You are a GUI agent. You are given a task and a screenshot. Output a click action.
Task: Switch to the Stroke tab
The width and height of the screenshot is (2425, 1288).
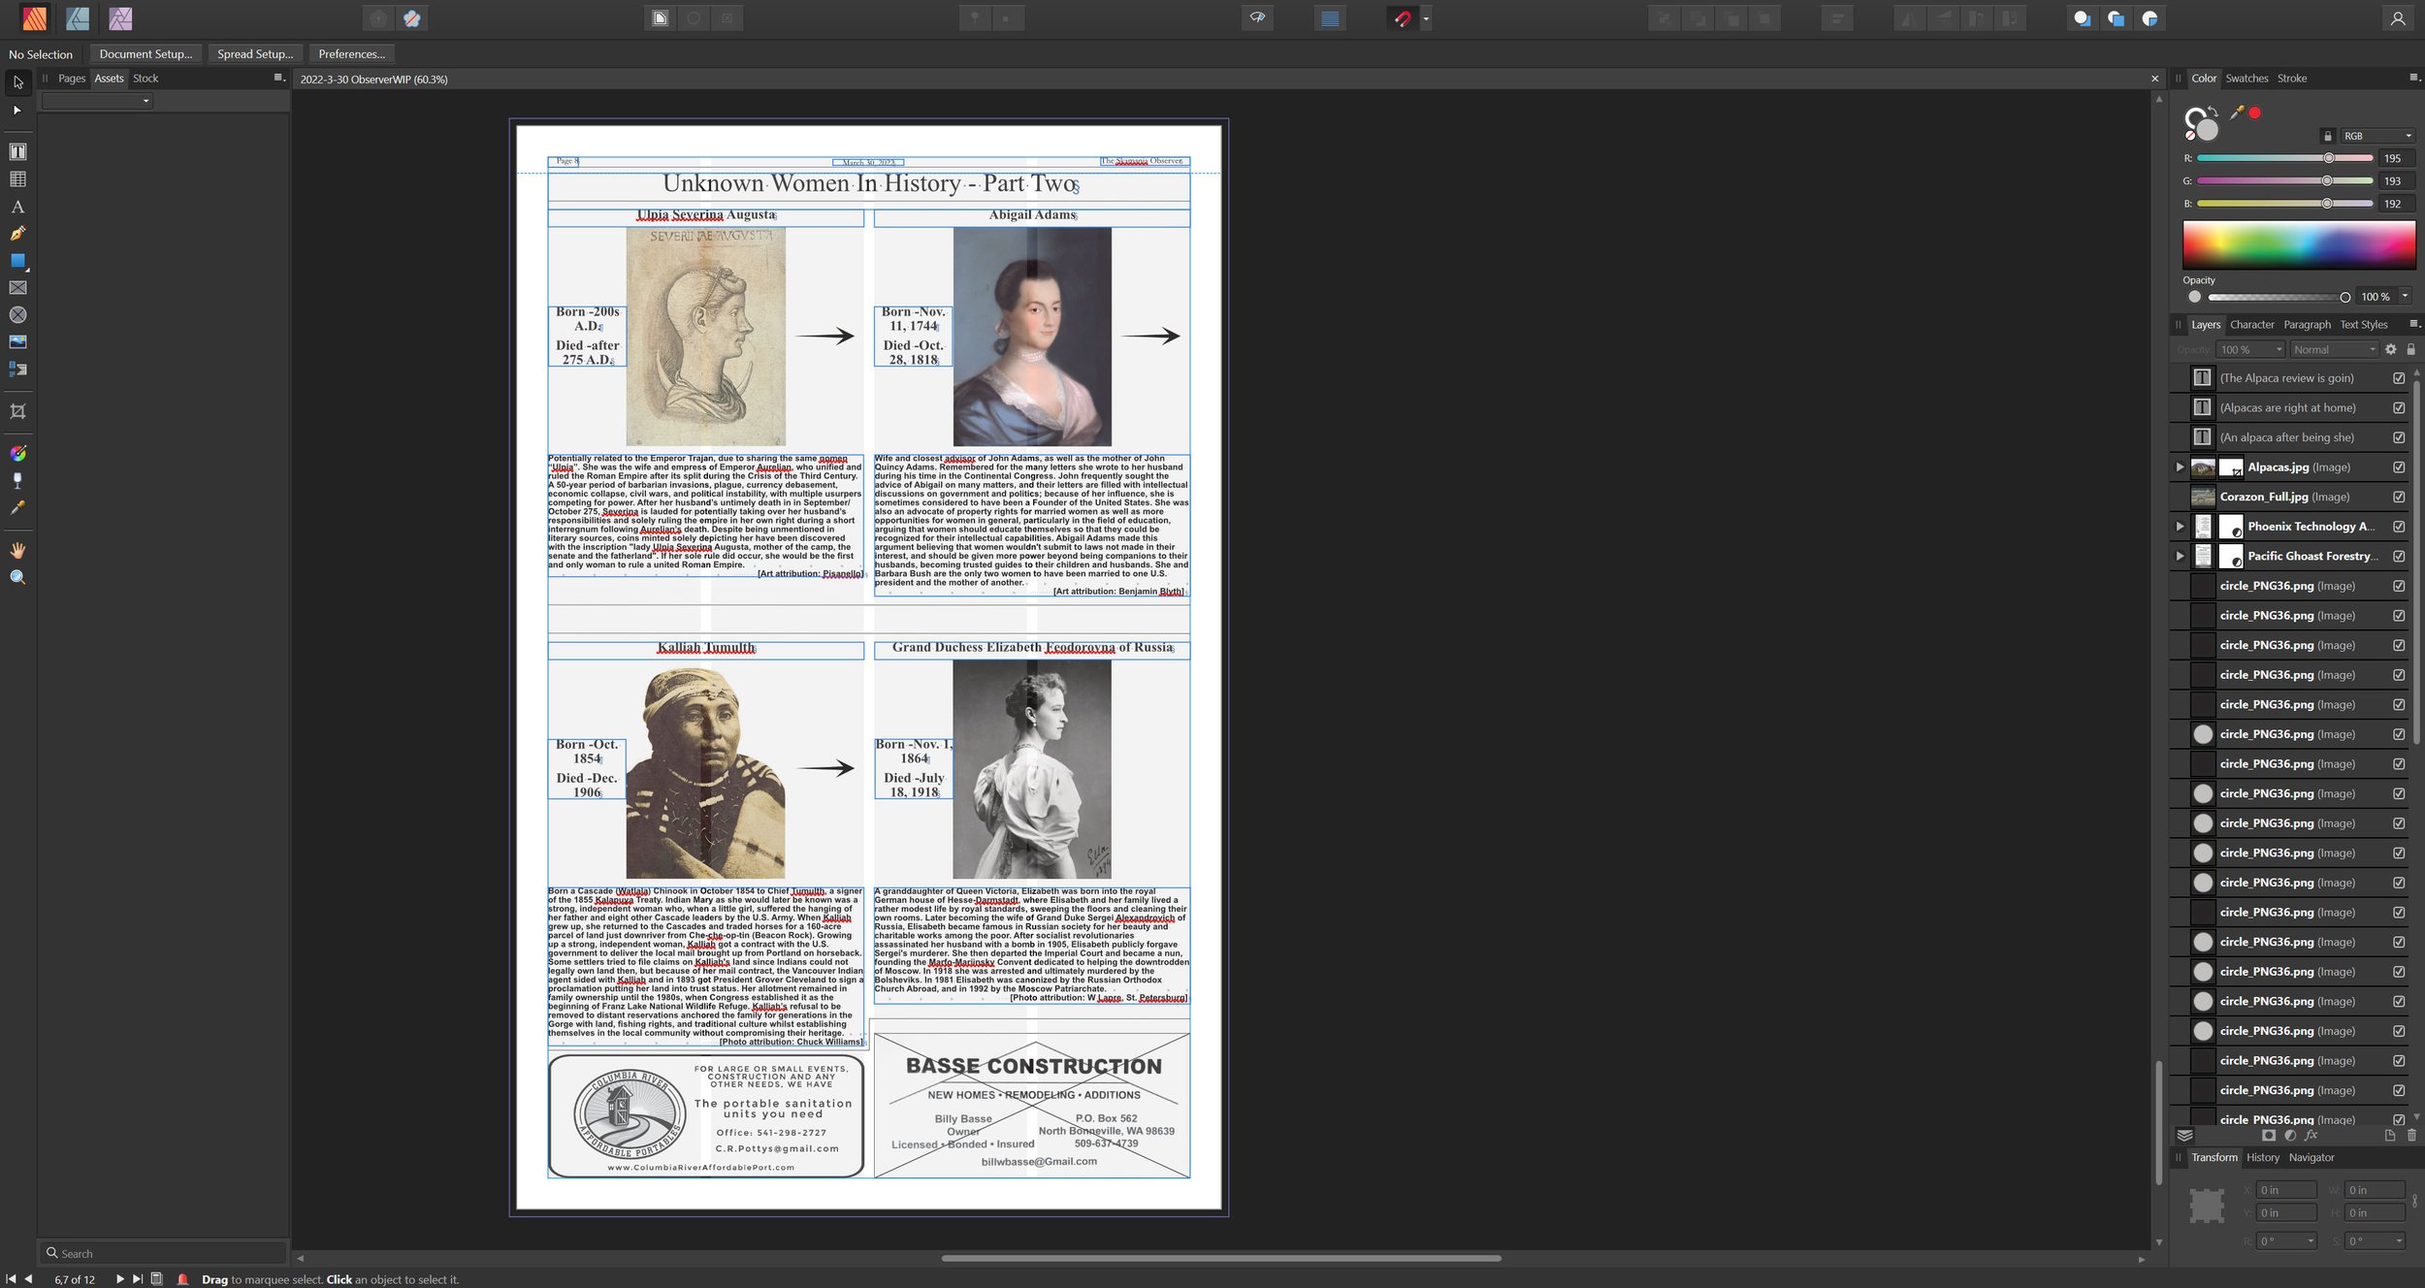[x=2292, y=79]
